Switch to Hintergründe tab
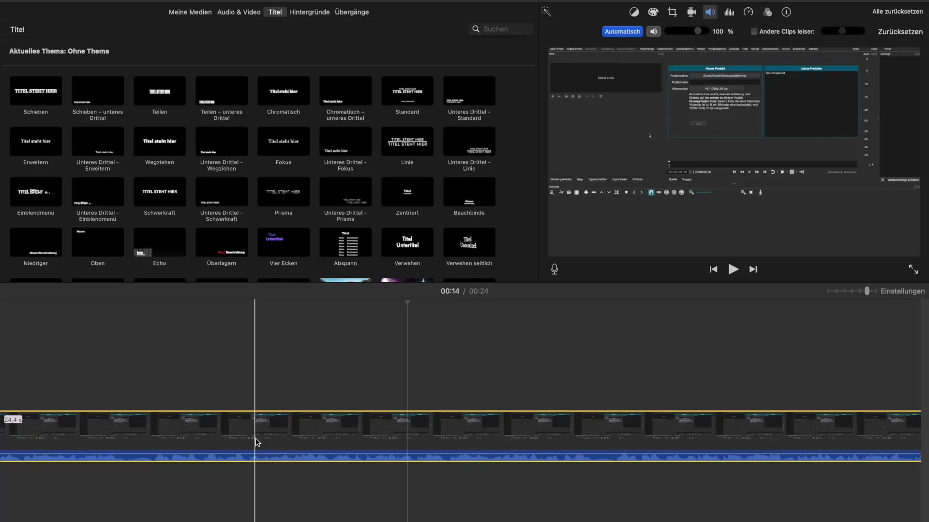The width and height of the screenshot is (929, 522). 309,12
